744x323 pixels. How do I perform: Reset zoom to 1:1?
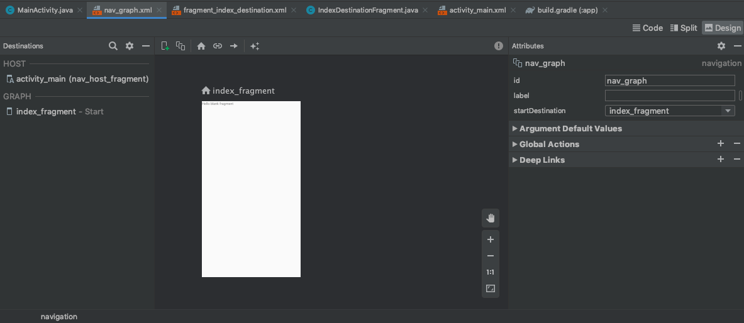coord(491,272)
